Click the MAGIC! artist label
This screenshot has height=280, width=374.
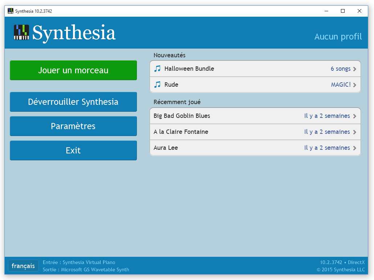(x=341, y=85)
